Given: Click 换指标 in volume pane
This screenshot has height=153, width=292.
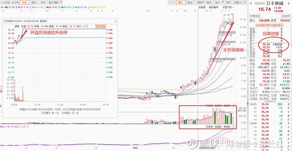Looking at the screenshot, I should coord(227,106).
